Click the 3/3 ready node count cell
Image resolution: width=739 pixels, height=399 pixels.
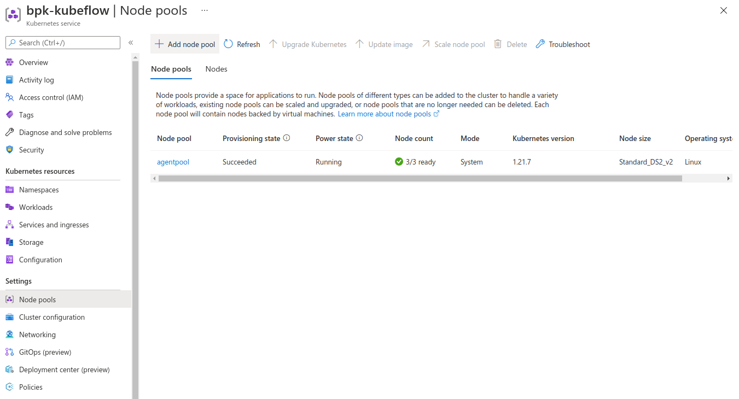click(x=415, y=162)
